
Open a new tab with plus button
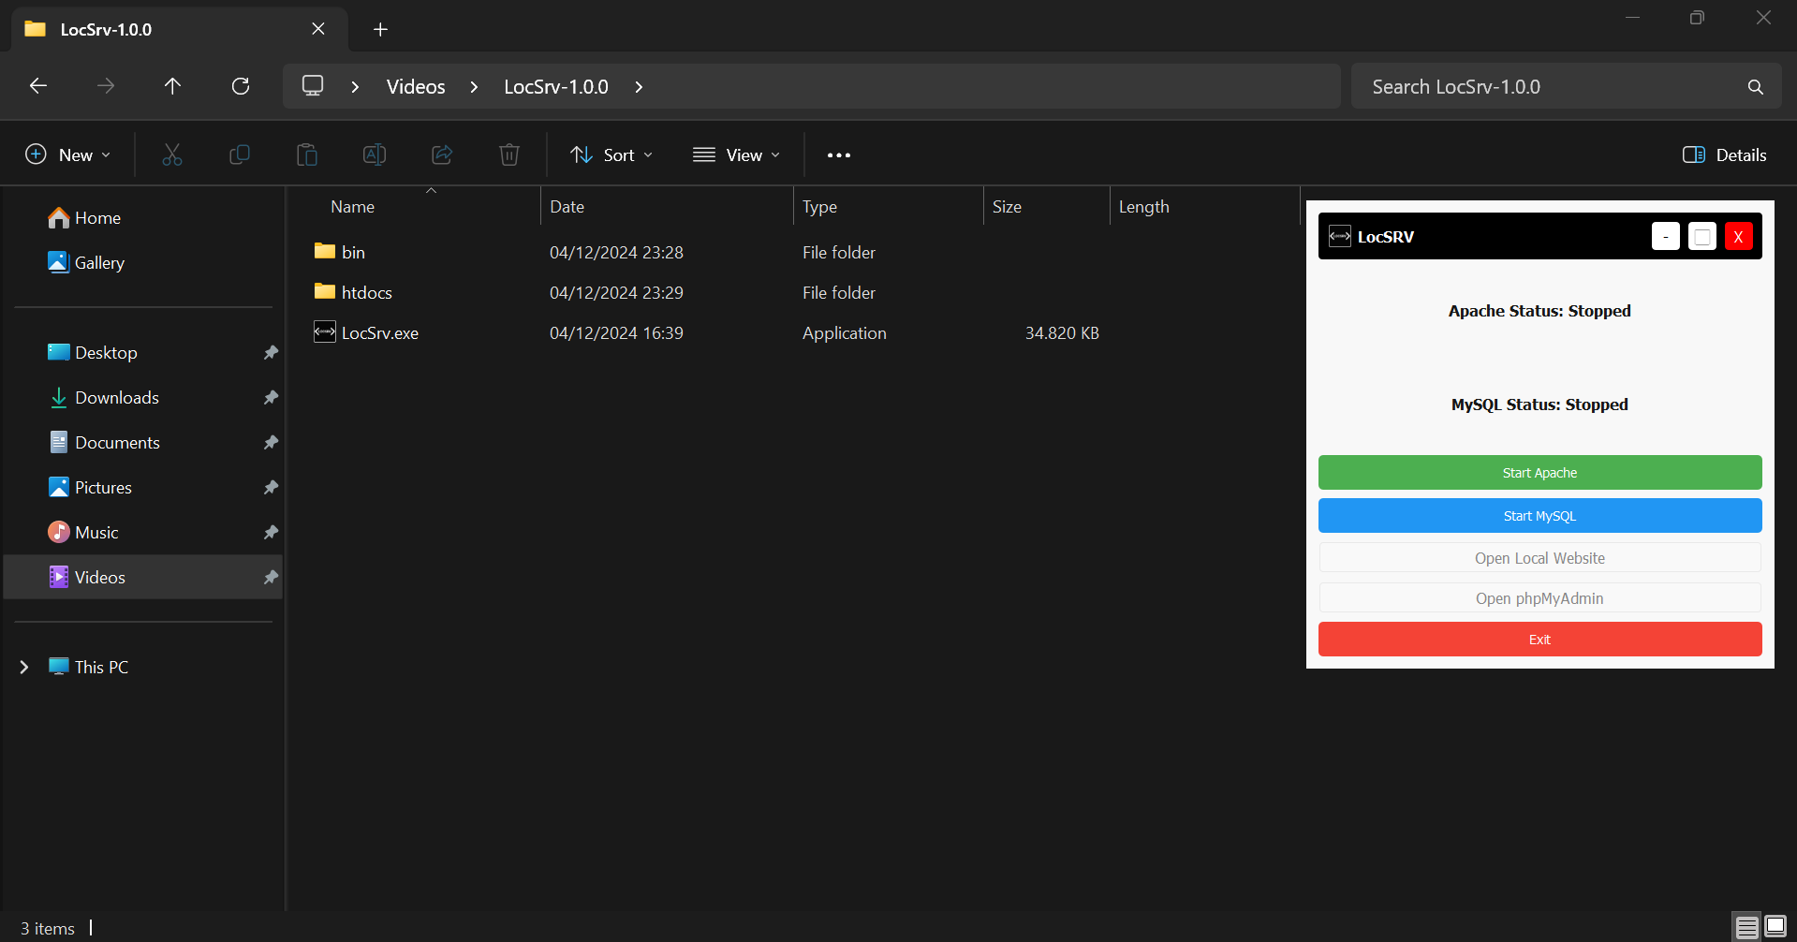380,30
